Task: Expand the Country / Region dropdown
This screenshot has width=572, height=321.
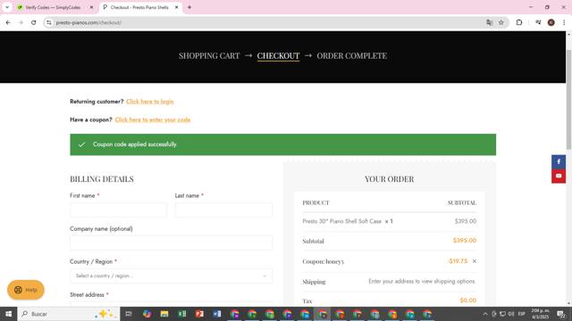Action: [171, 276]
